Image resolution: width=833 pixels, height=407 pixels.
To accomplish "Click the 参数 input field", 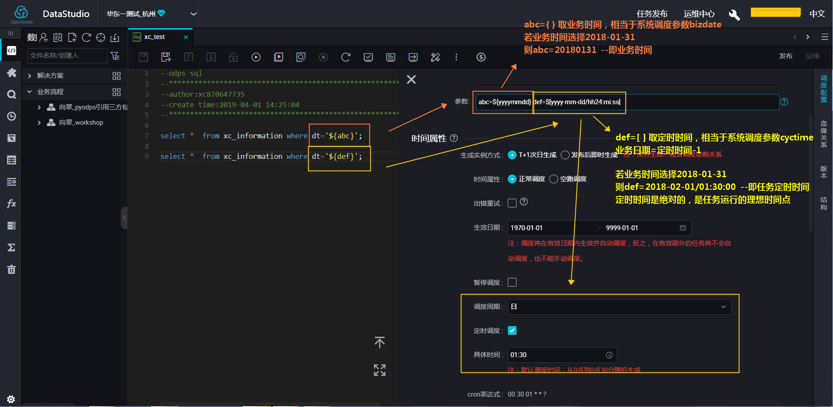I will [627, 102].
